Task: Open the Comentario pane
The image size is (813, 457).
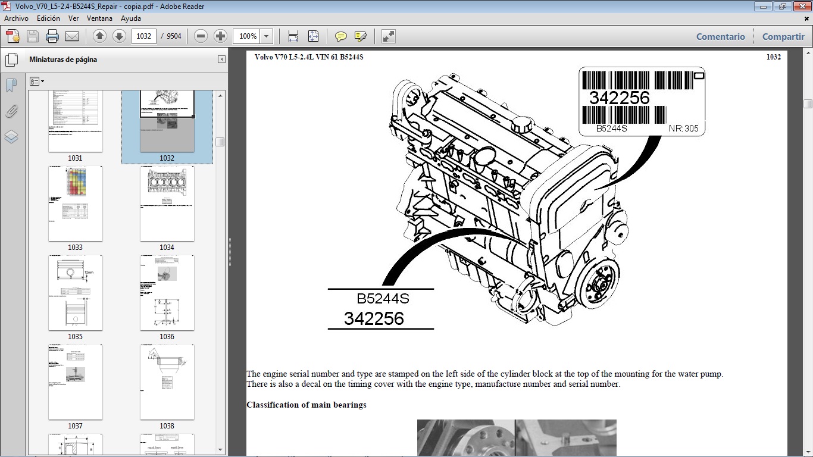Action: (721, 36)
